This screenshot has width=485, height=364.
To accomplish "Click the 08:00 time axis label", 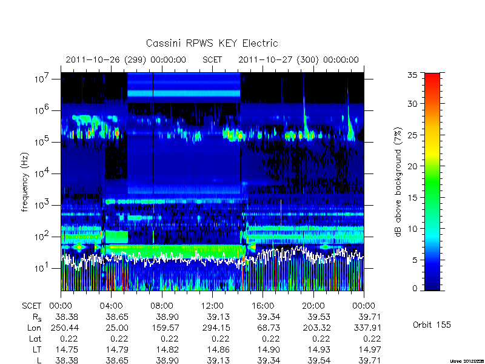I will point(161,306).
